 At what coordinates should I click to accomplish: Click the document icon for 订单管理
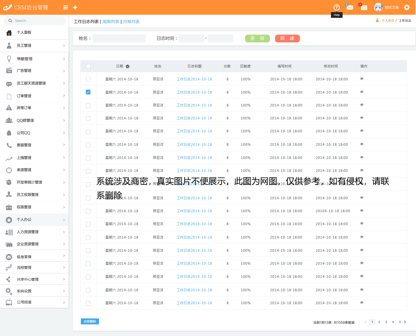coord(9,96)
